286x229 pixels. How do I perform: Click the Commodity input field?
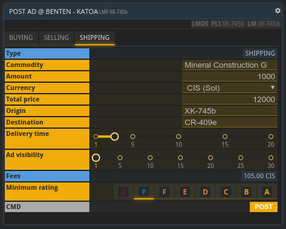click(x=230, y=65)
